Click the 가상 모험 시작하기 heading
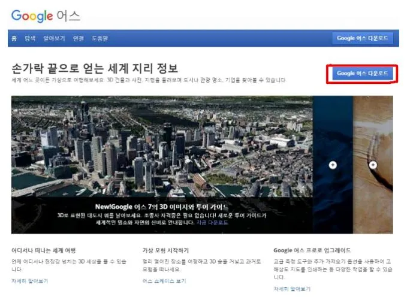Screen dimensions: 407x303 (165, 250)
